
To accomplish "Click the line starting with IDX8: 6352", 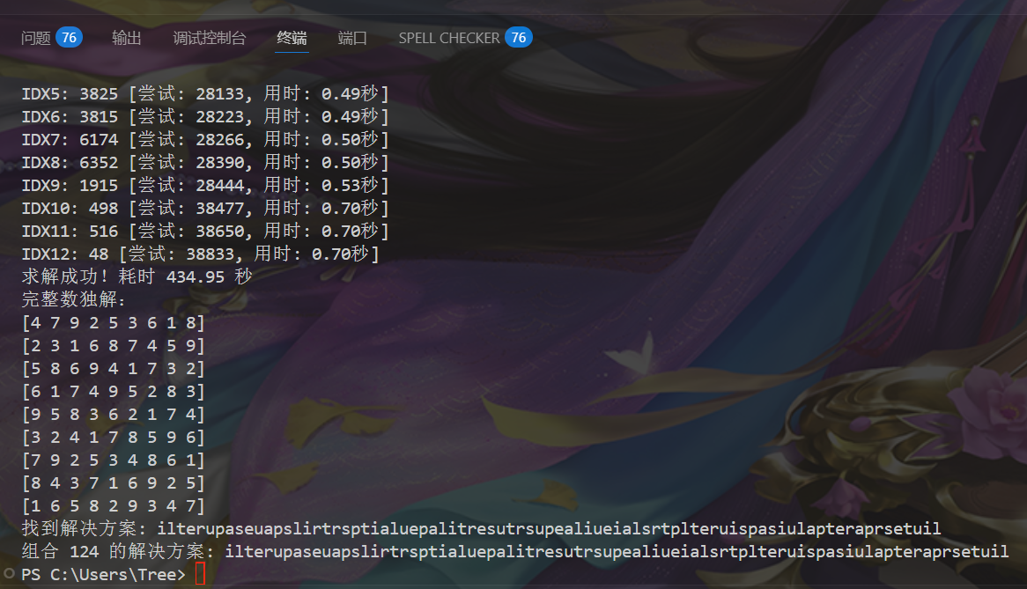I will pos(205,162).
